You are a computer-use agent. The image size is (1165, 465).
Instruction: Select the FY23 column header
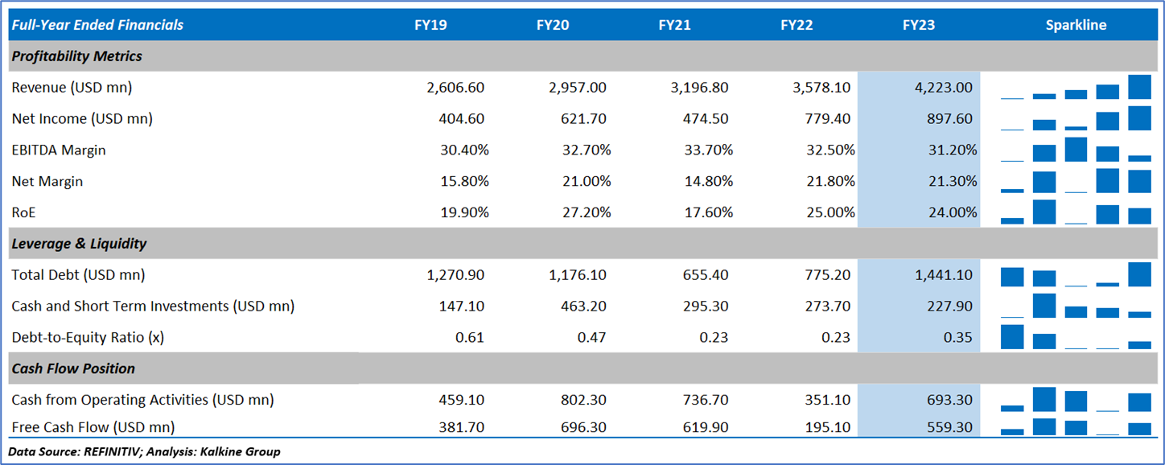pyautogui.click(x=919, y=25)
